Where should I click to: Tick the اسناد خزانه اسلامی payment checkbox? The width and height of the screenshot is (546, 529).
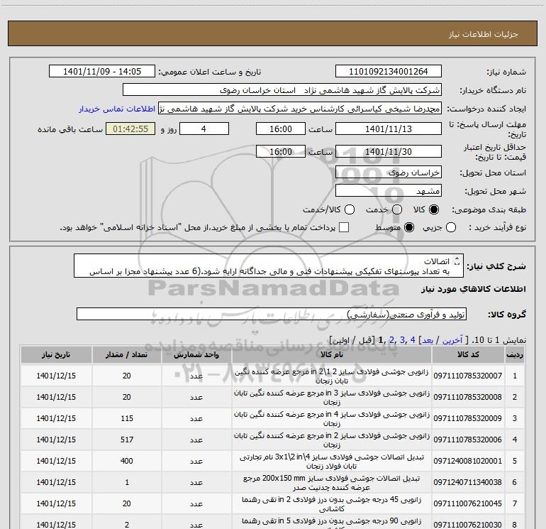coord(345,227)
